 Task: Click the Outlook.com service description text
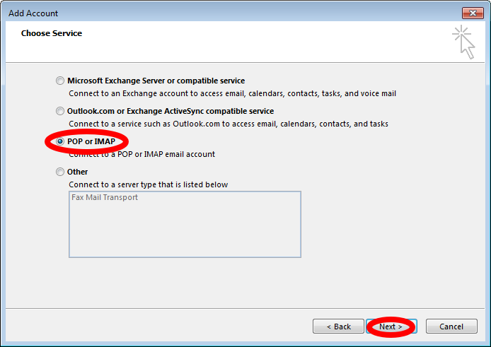(x=229, y=124)
